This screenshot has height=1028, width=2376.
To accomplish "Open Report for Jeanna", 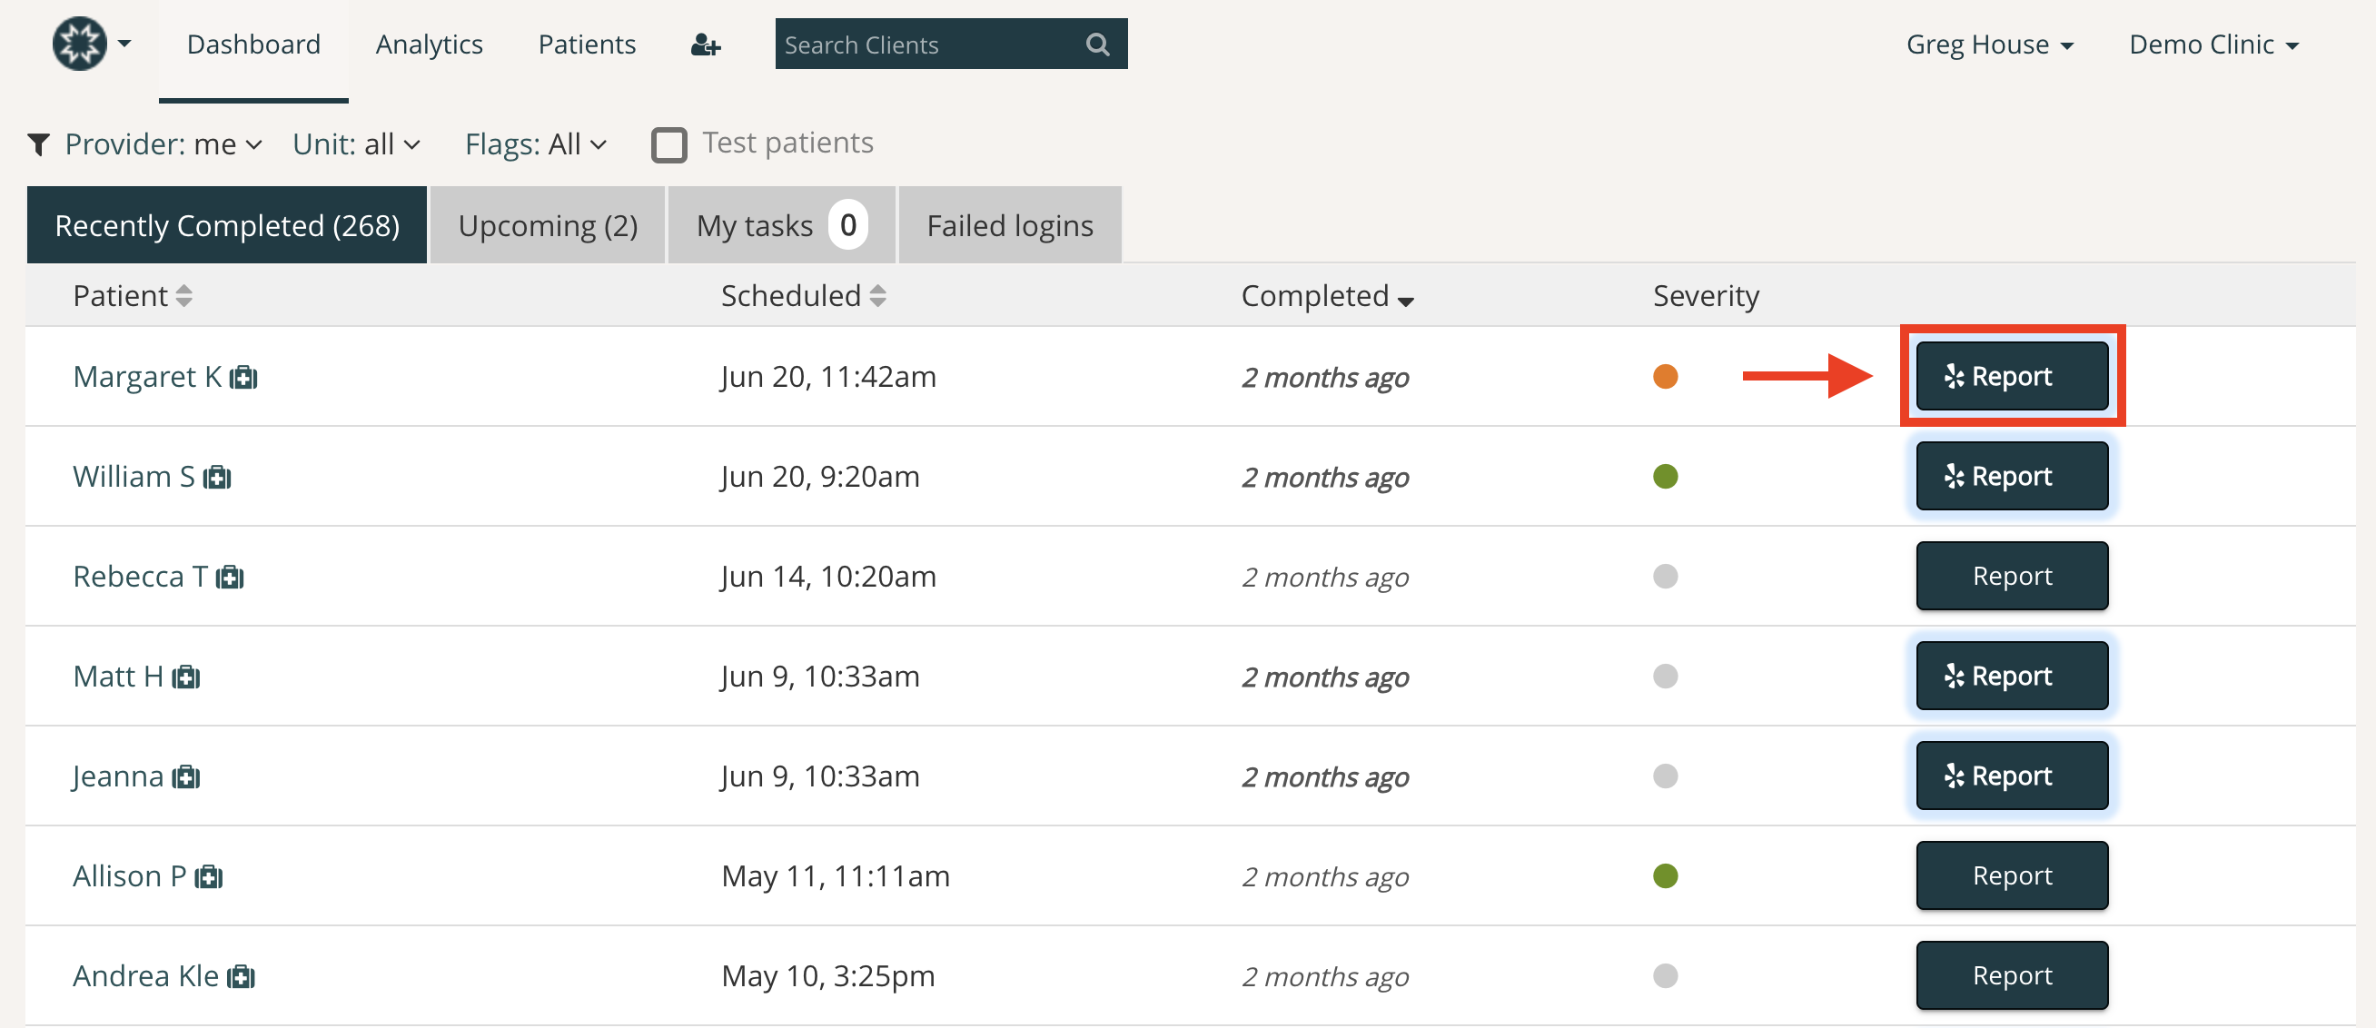I will (2012, 776).
